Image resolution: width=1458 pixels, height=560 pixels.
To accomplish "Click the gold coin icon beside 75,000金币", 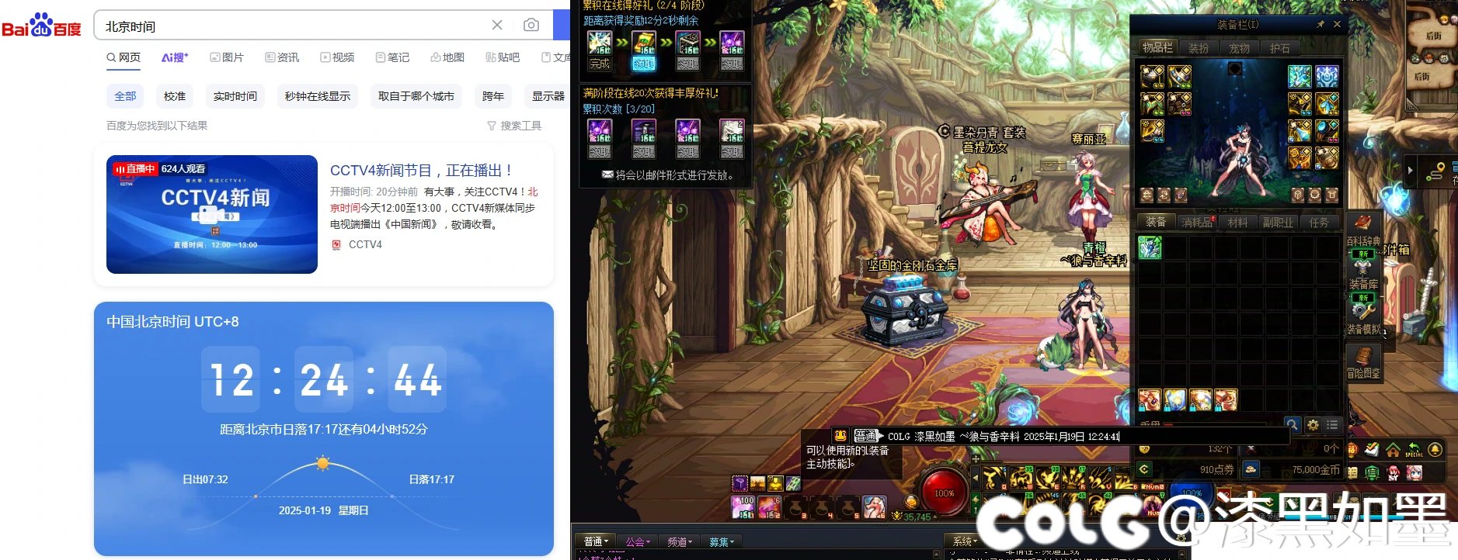I will (1251, 468).
